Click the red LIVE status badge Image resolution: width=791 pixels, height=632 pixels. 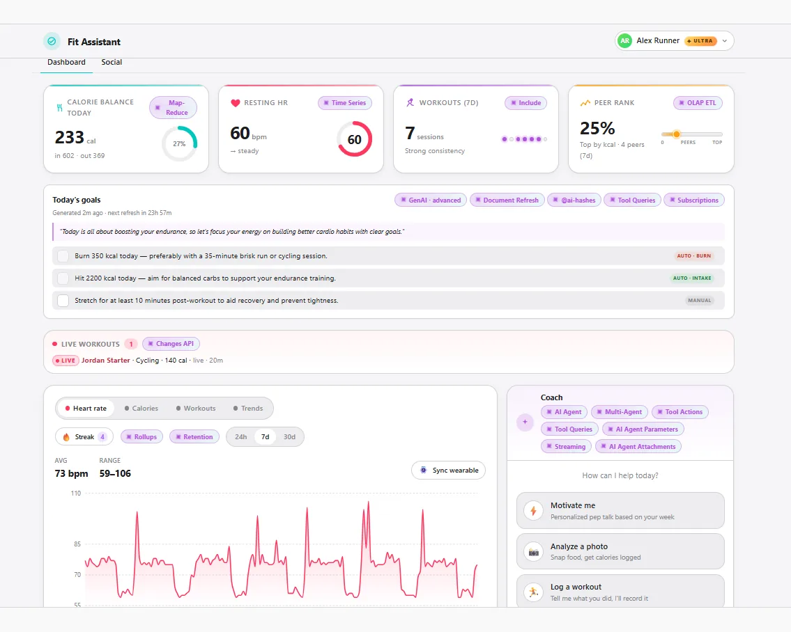point(66,361)
